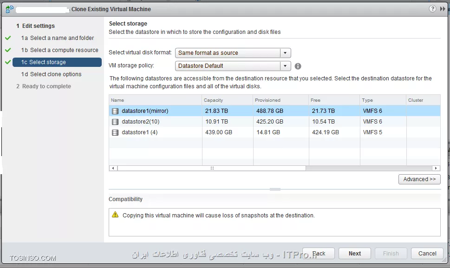The width and height of the screenshot is (450, 268).
Task: Click the compatibility warning triangle icon
Action: pyautogui.click(x=115, y=215)
